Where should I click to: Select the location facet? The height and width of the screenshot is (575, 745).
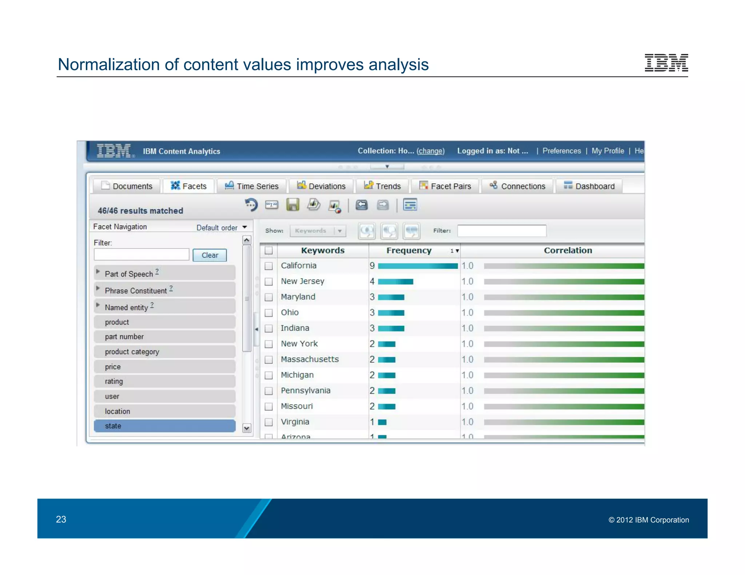[x=164, y=411]
